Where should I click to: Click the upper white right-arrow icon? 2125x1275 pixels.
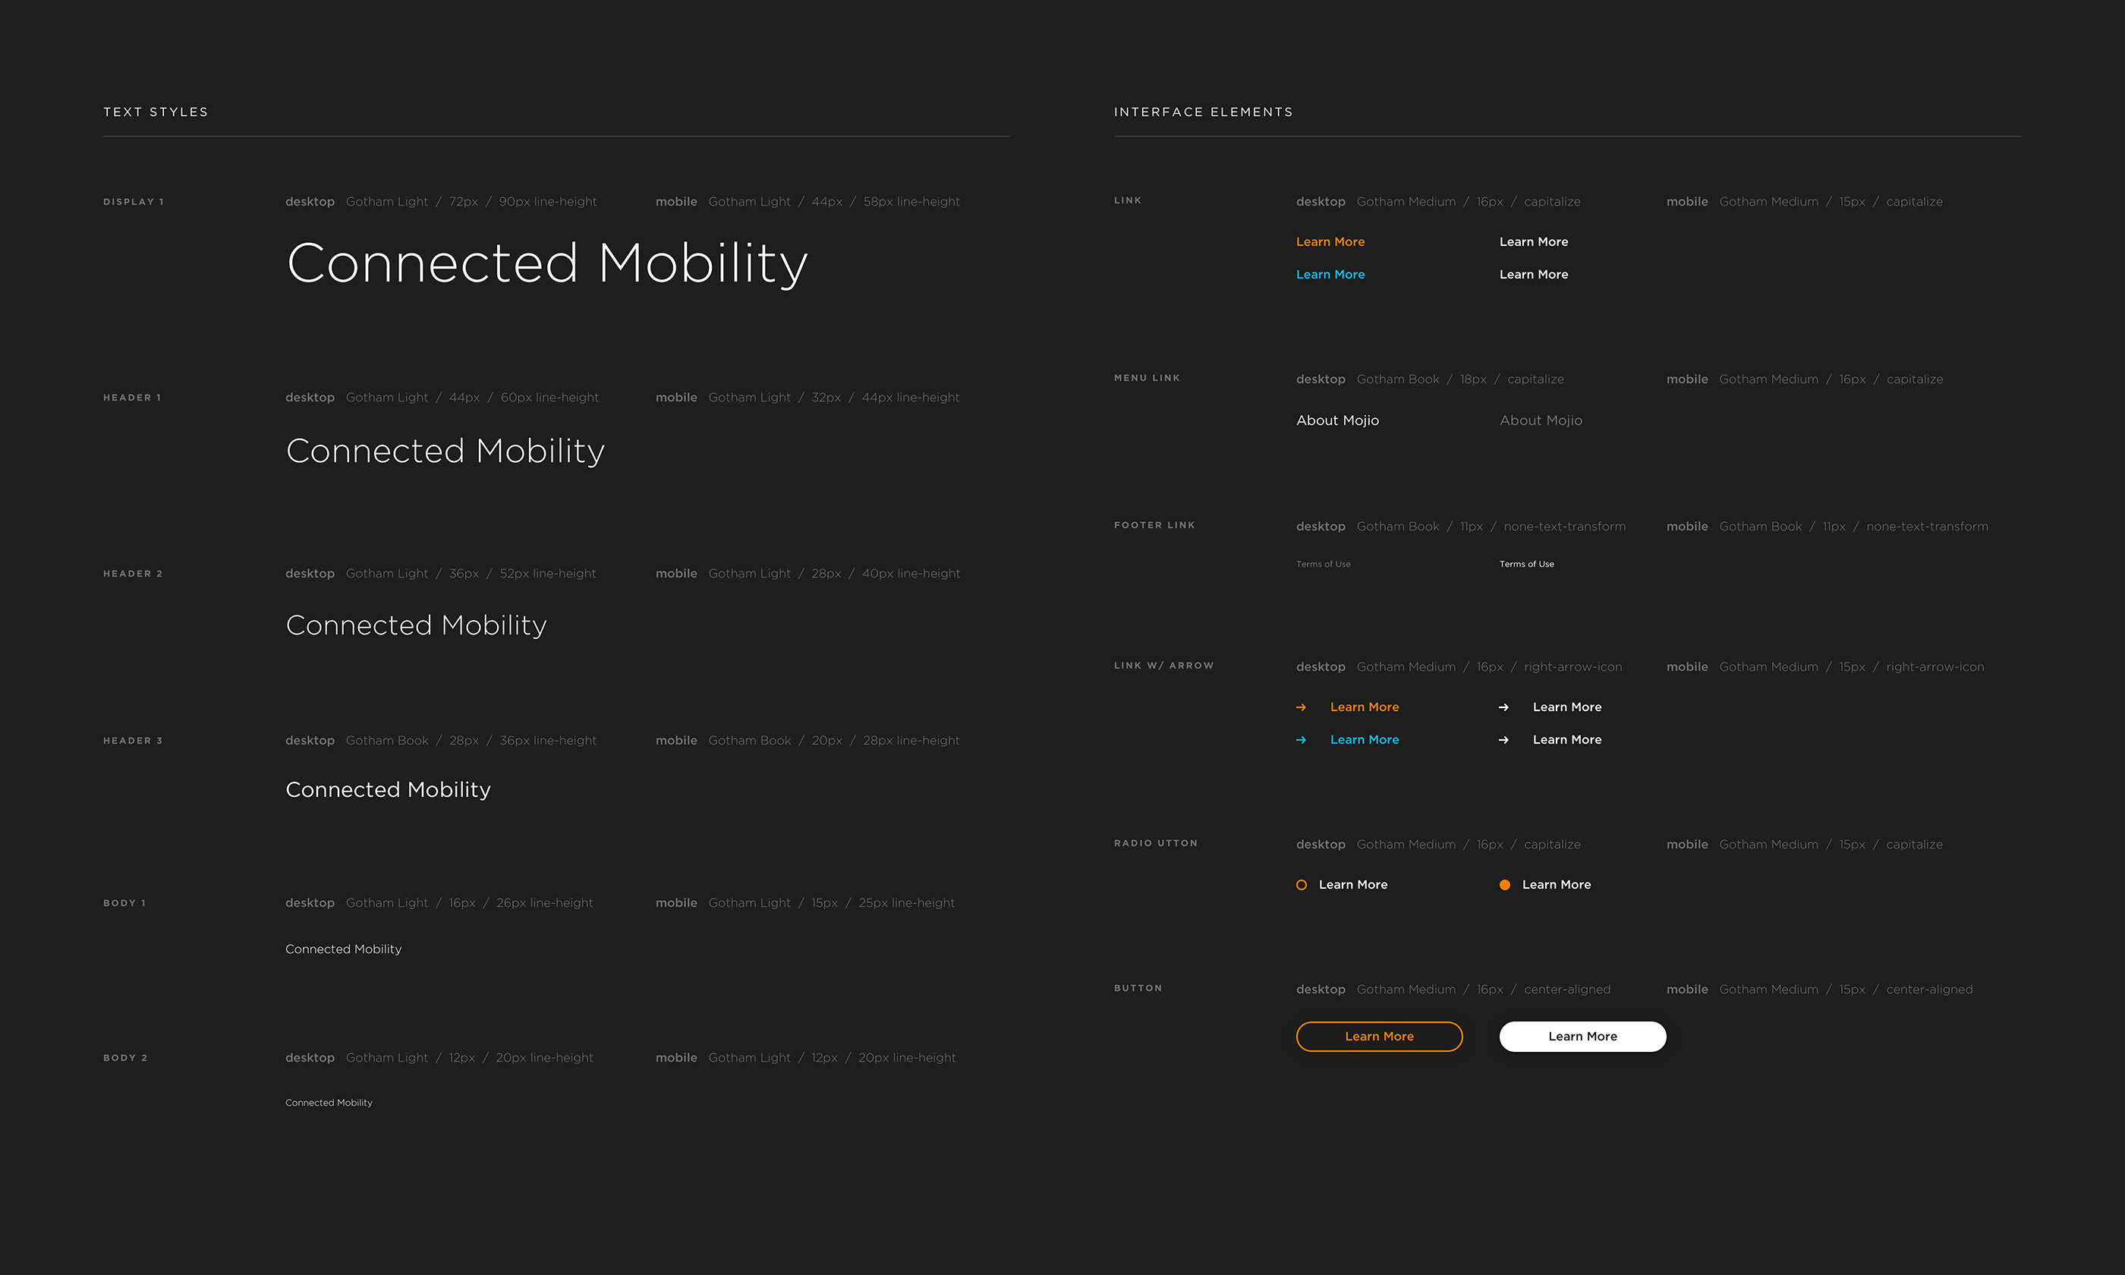1503,707
